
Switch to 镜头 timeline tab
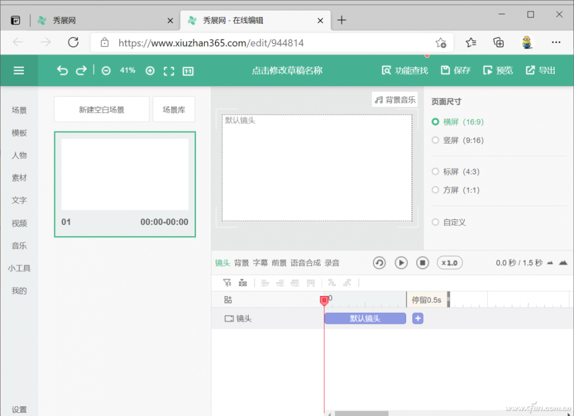(223, 262)
